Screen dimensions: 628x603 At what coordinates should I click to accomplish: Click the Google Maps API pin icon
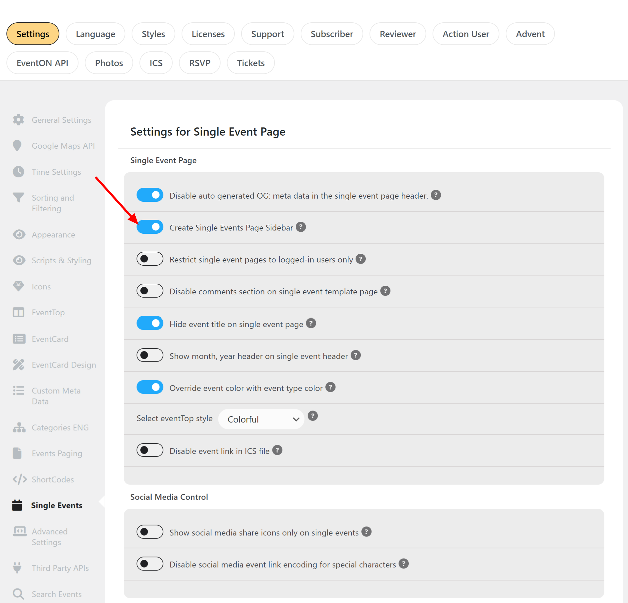pos(17,146)
